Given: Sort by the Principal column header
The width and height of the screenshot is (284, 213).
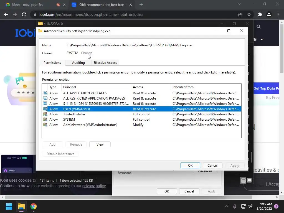Looking at the screenshot, I should 96,87.
